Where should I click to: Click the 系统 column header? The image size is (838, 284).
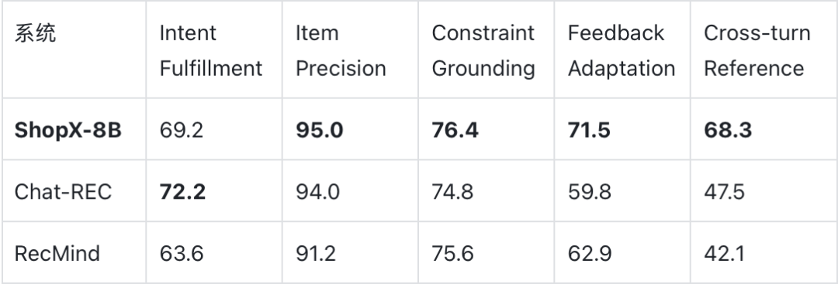point(35,33)
